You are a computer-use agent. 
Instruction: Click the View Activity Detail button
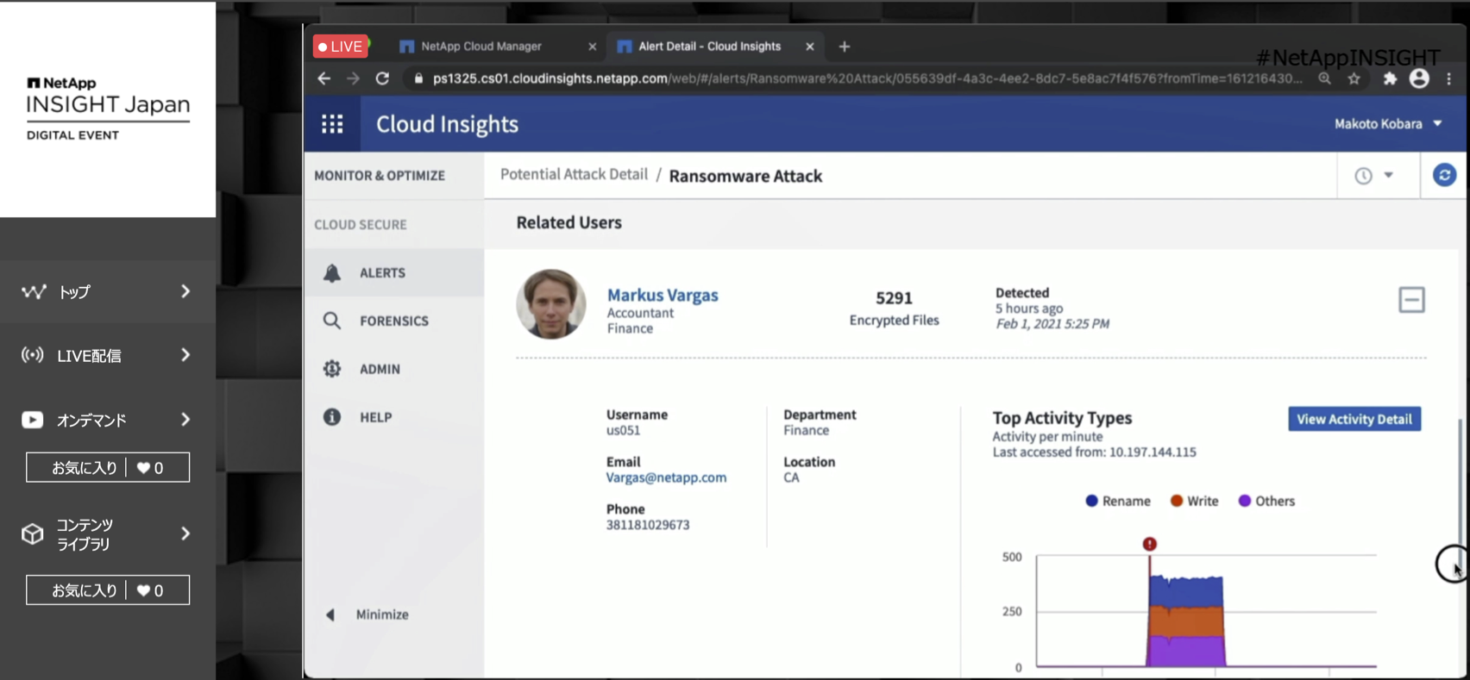[1354, 419]
